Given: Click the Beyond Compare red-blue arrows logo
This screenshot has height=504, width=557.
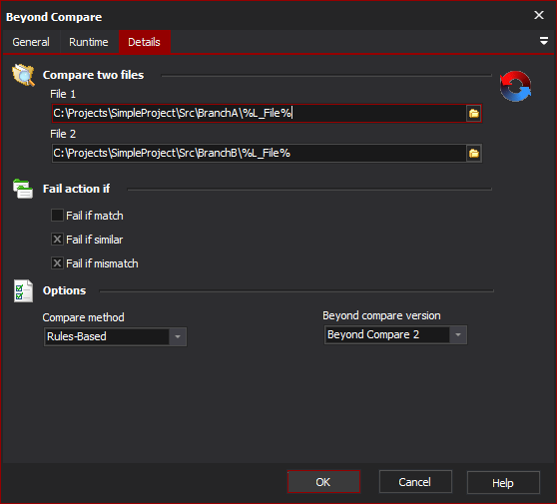Looking at the screenshot, I should click(x=515, y=86).
